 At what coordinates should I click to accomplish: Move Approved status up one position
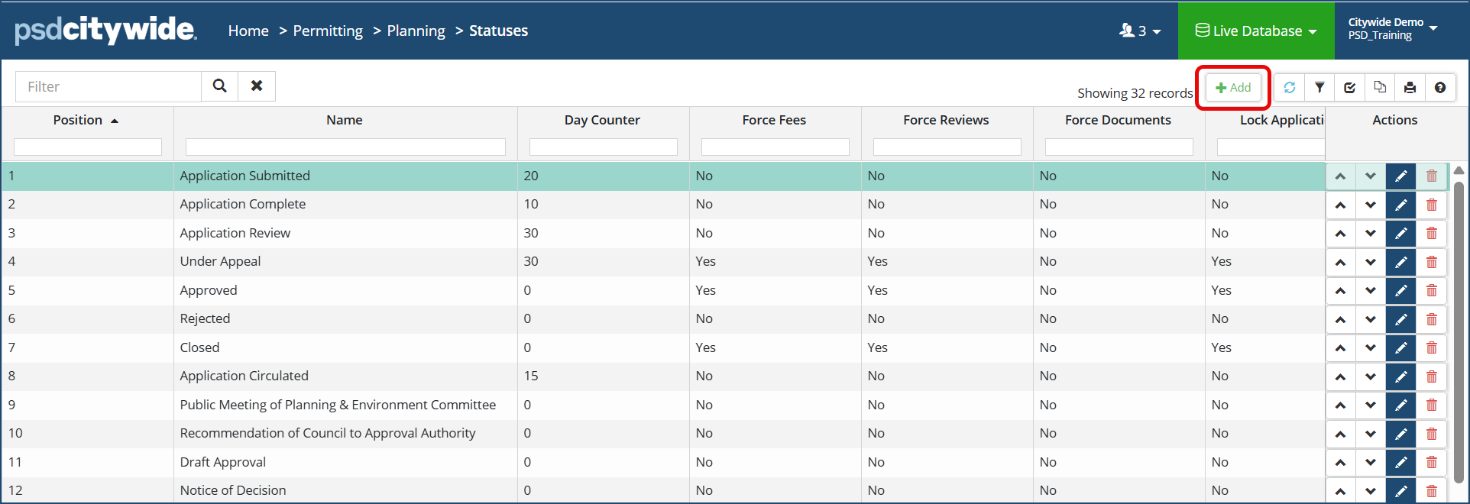tap(1340, 291)
